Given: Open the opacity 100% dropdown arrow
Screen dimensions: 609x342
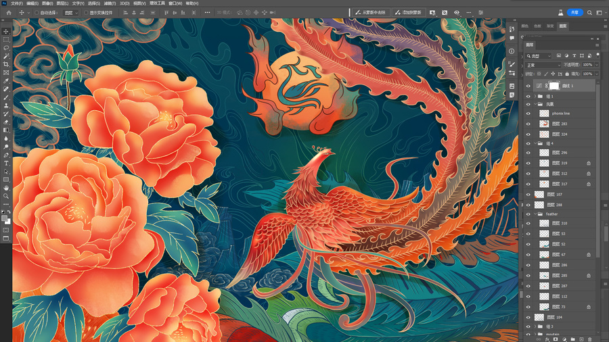Looking at the screenshot, I should [x=597, y=65].
